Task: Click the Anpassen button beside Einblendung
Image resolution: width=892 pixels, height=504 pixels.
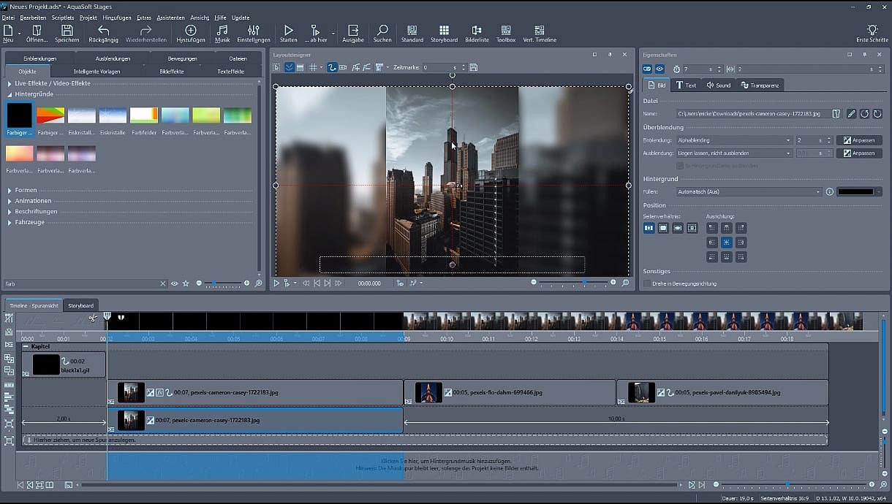Action: [x=859, y=140]
